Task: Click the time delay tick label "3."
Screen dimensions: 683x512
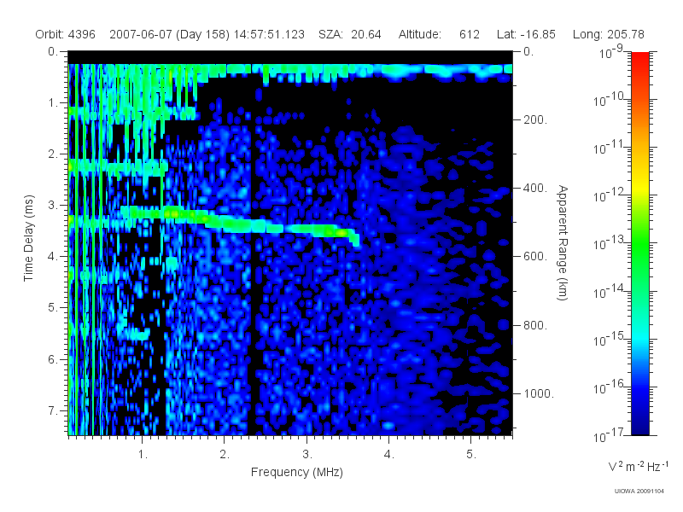Action: click(53, 205)
